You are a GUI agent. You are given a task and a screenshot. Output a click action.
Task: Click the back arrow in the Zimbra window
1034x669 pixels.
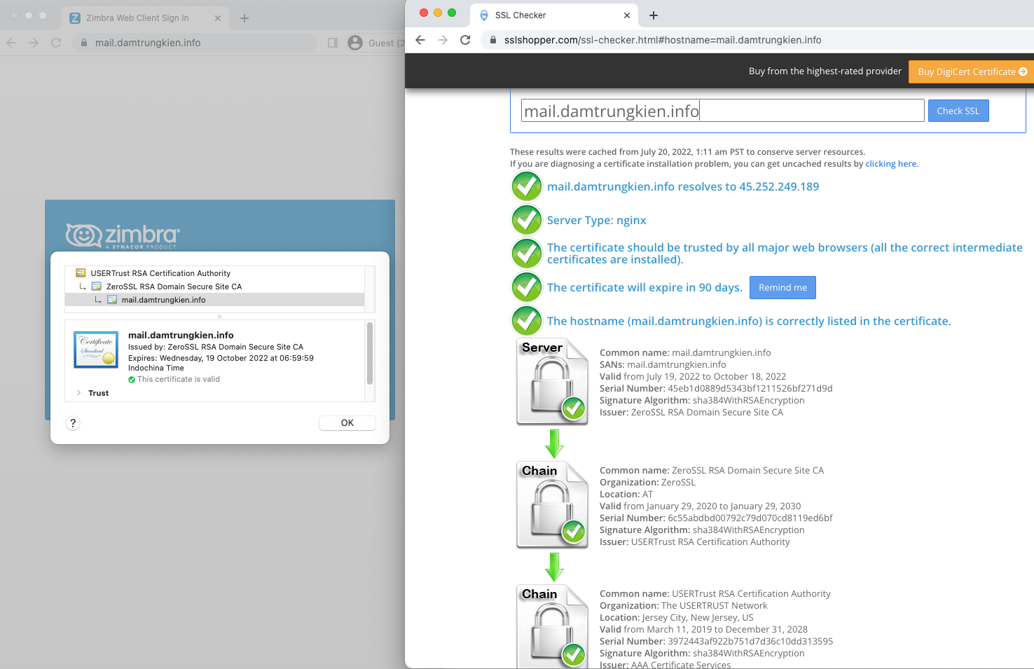(x=11, y=43)
